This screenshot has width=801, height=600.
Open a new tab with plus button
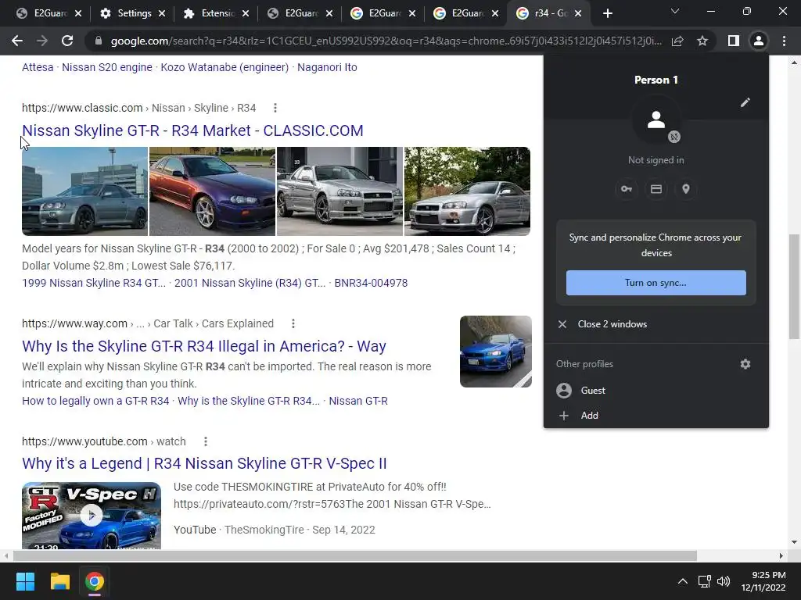tap(607, 13)
